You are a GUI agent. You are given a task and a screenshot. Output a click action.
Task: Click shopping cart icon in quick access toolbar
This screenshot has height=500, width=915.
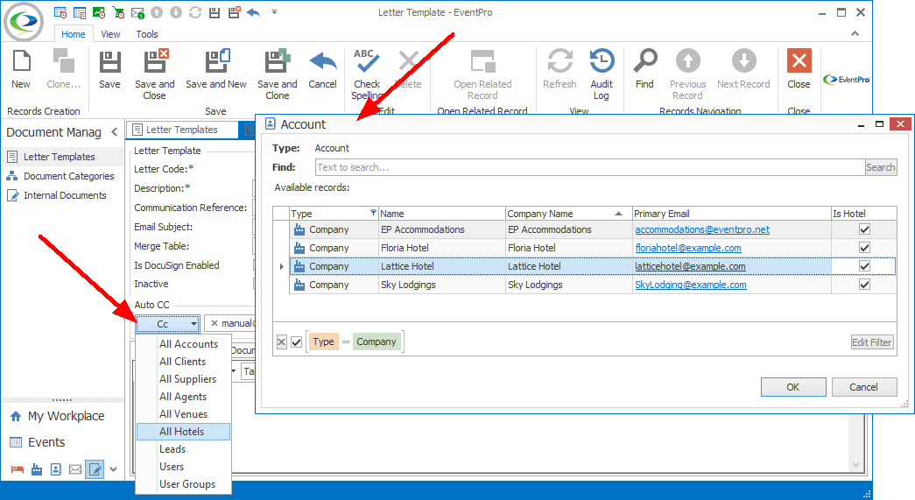[118, 12]
